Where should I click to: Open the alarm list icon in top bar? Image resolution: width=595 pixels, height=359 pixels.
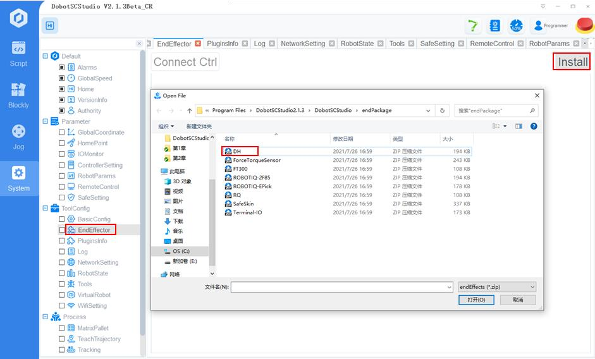coord(495,26)
